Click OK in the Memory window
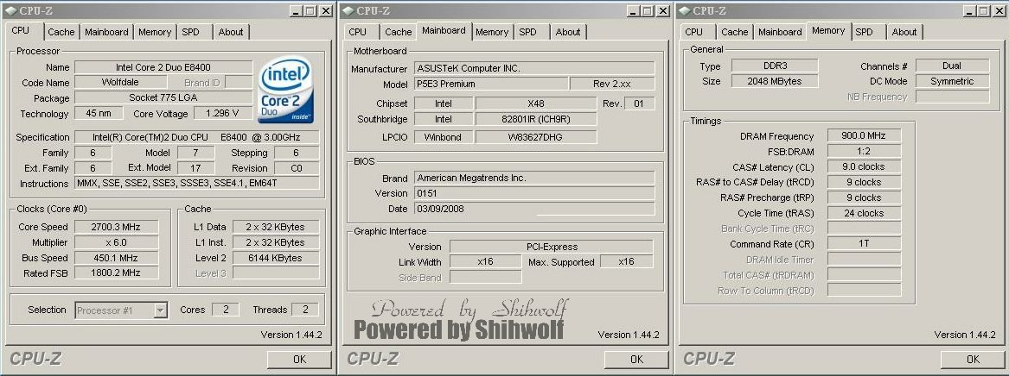This screenshot has height=376, width=1009. pos(973,360)
